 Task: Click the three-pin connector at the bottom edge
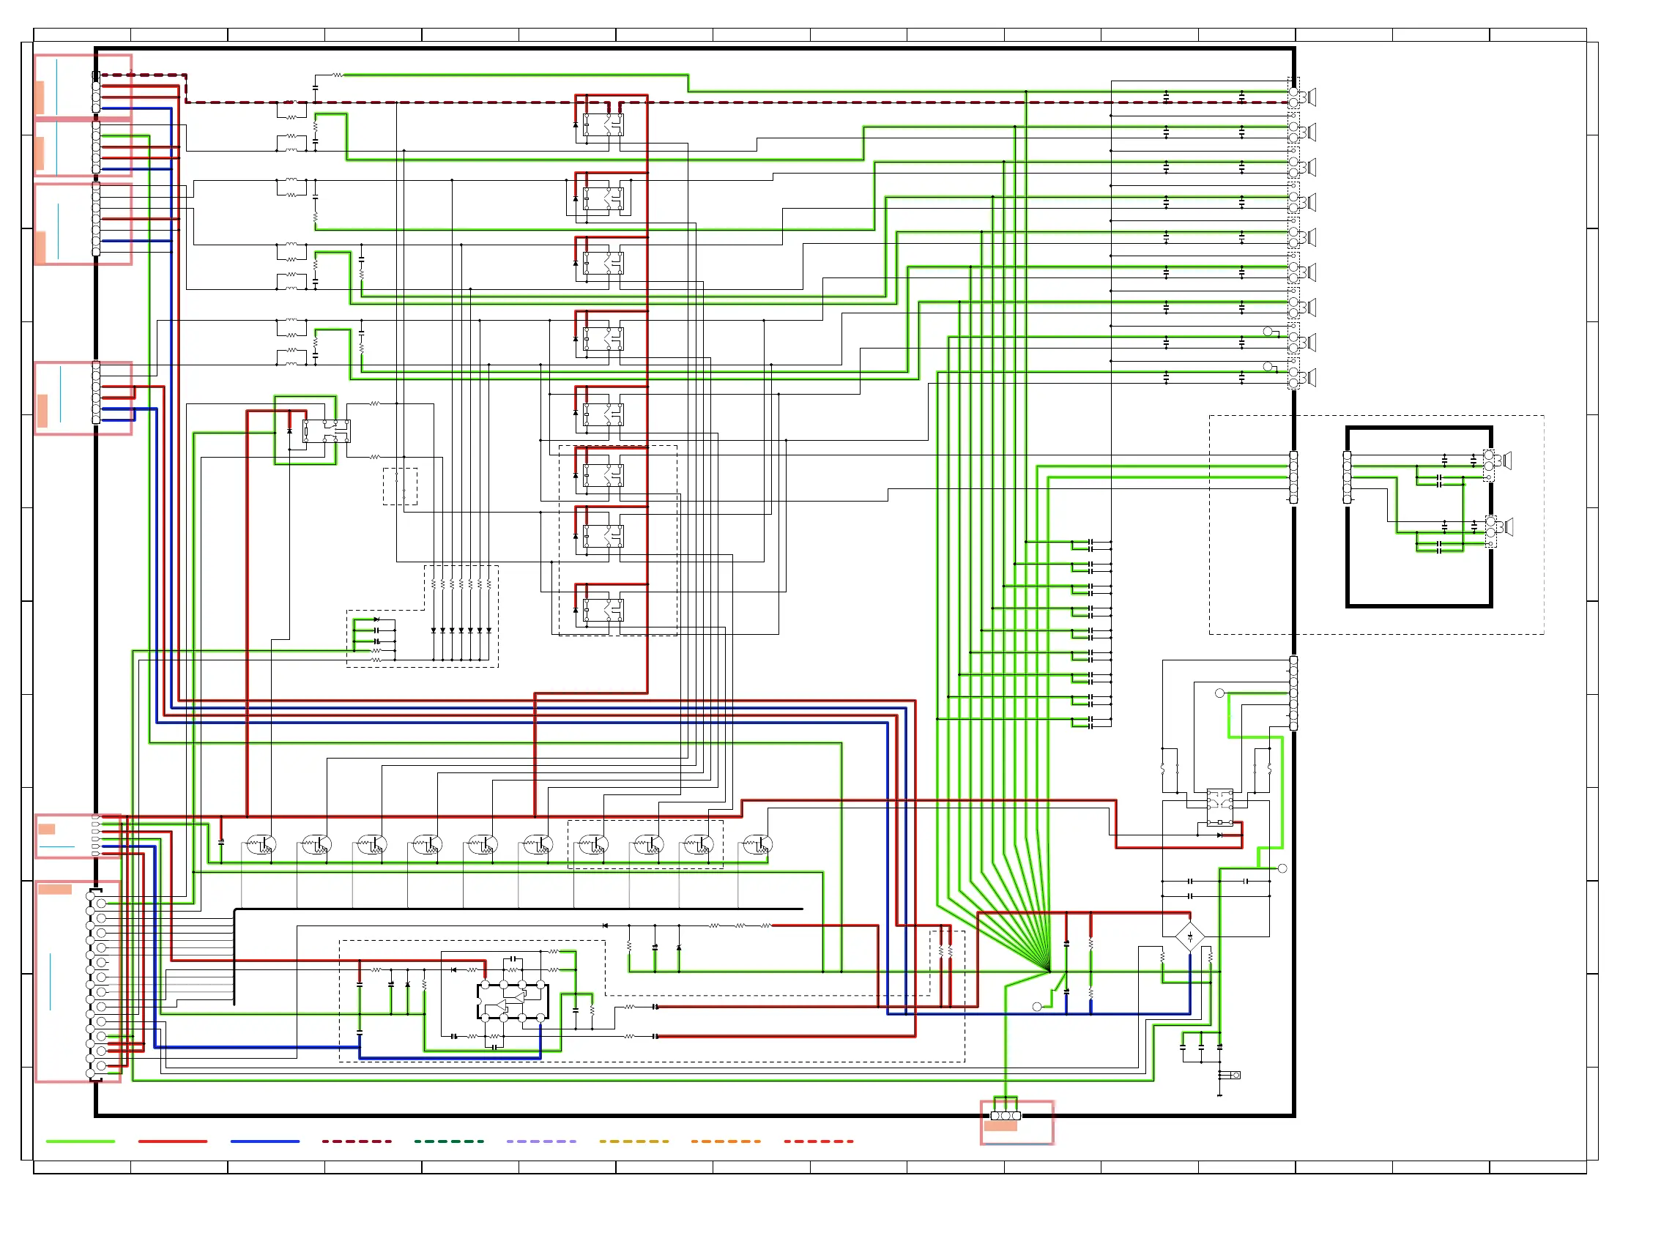click(1005, 1116)
